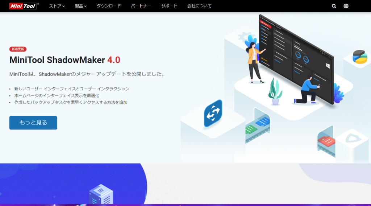371x206 pixels.
Task: Open the パートナー menu item
Action: pyautogui.click(x=141, y=6)
